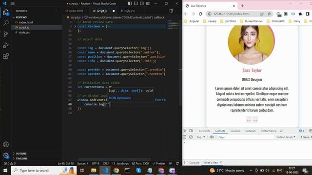The width and height of the screenshot is (312, 175).
Task: Switch to the DevTools Sources tab
Action: (235, 131)
